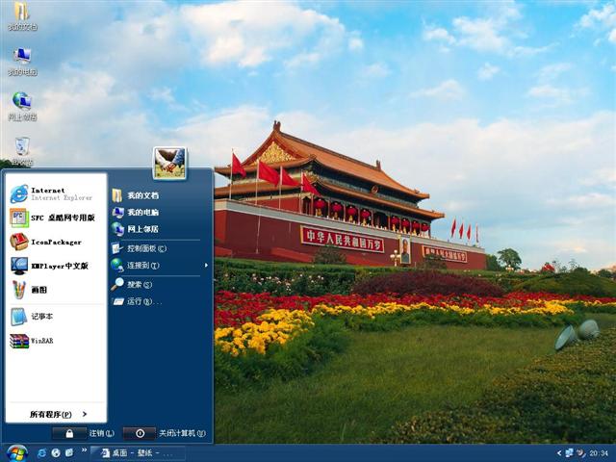
Task: Click the KMPlayer monitor icon
Action: tap(19, 266)
